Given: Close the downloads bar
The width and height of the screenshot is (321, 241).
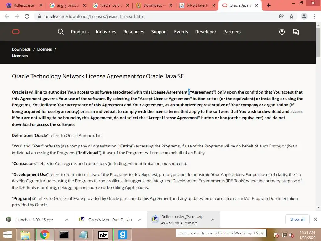Looking at the screenshot, I should click(315, 219).
